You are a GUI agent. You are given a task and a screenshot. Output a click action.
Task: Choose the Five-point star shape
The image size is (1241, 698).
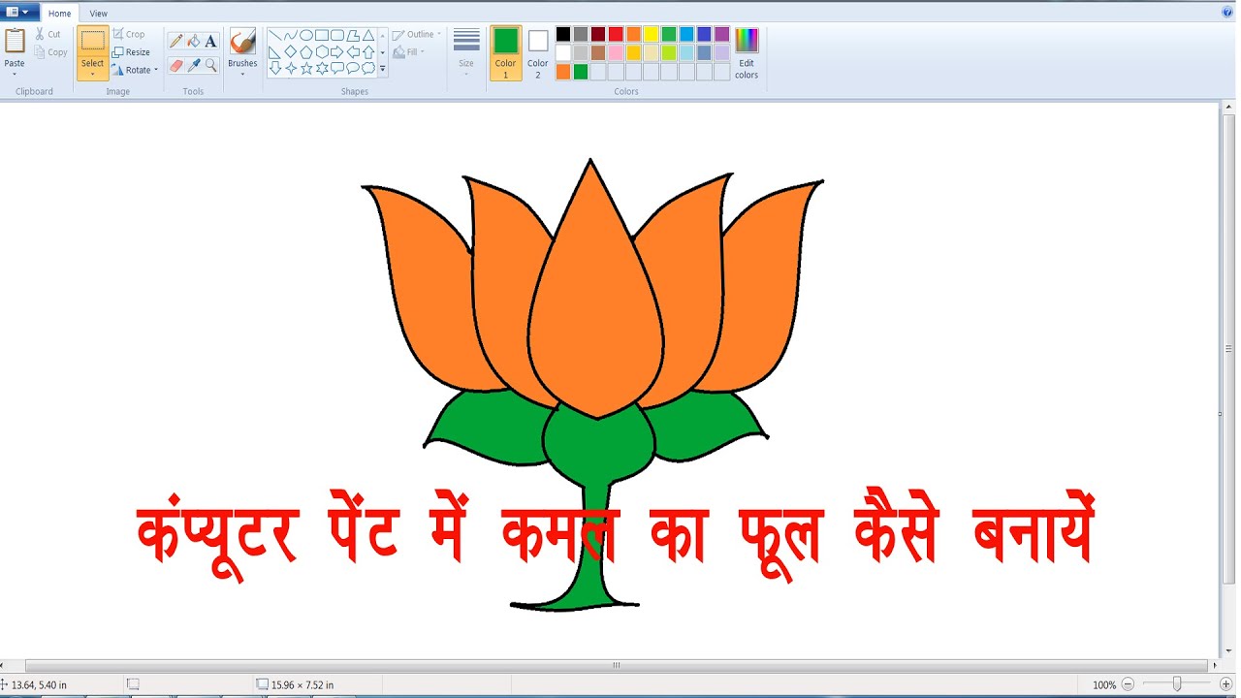(306, 68)
